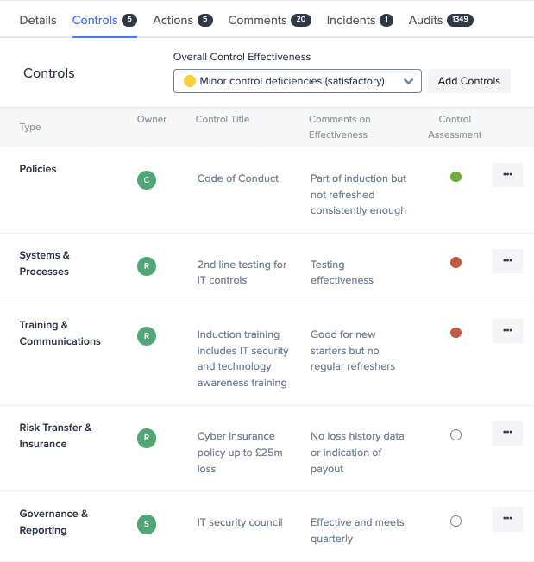Open options menu for Induction training control
Screen dimensions: 534x562
(x=507, y=331)
